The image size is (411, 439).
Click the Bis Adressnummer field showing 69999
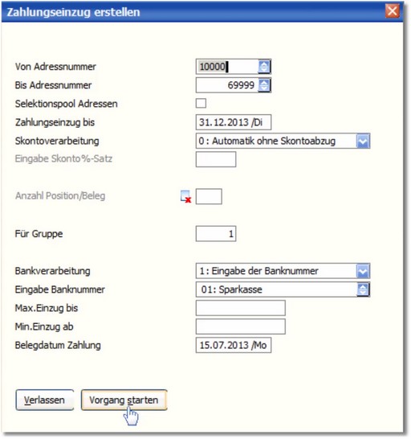point(228,85)
